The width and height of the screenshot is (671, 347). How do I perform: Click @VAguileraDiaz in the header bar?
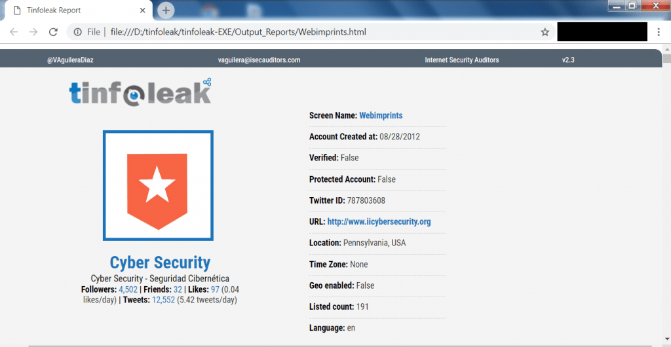click(x=70, y=60)
